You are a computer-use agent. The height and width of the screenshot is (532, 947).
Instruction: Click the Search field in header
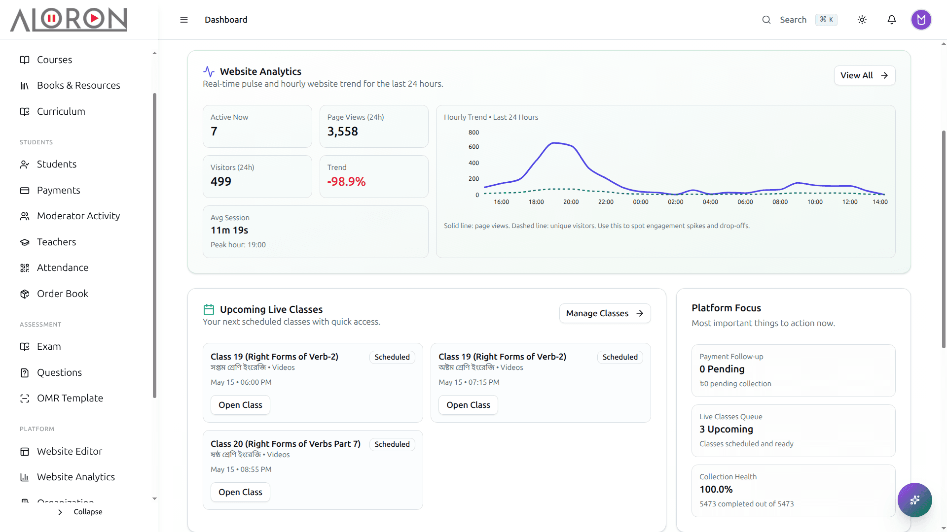[793, 20]
